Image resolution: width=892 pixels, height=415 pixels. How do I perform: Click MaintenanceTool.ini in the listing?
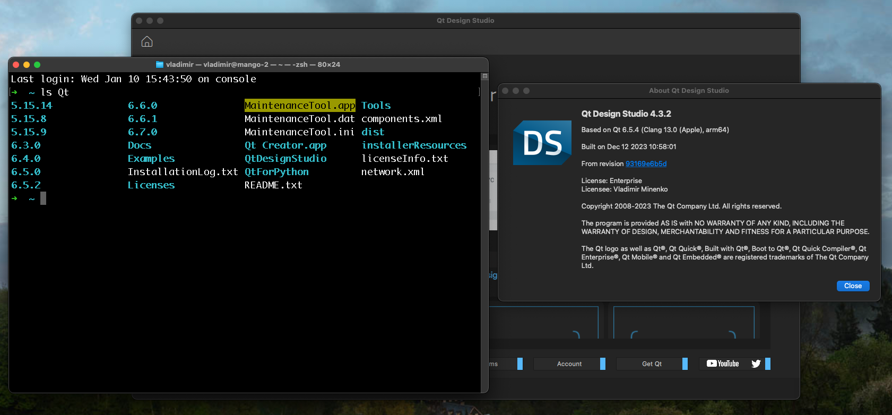pos(299,132)
